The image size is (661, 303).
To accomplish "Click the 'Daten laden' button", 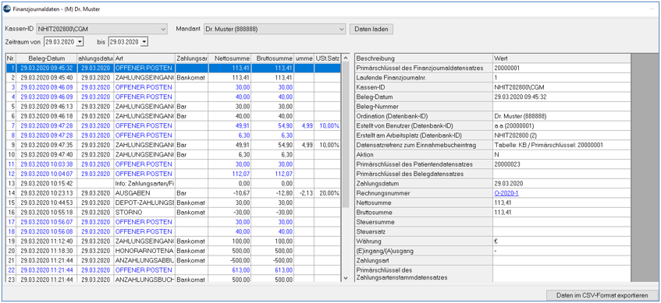I will 371,30.
